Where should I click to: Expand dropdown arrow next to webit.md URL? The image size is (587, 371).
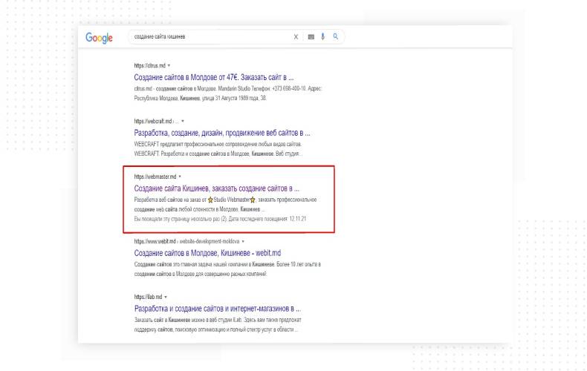(x=243, y=241)
